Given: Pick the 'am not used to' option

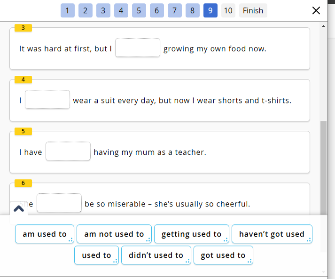Looking at the screenshot, I should (114, 234).
